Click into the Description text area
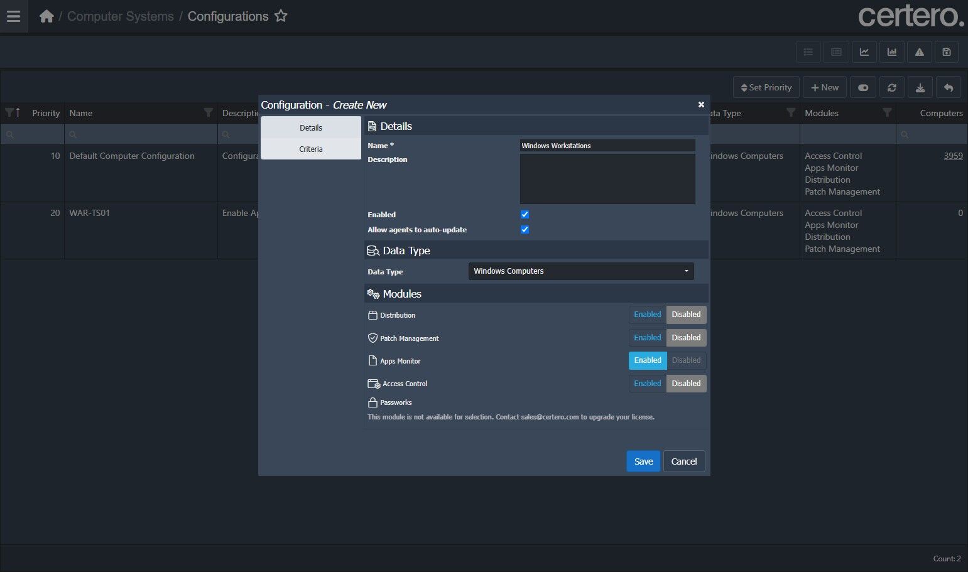This screenshot has width=968, height=572. coord(607,179)
